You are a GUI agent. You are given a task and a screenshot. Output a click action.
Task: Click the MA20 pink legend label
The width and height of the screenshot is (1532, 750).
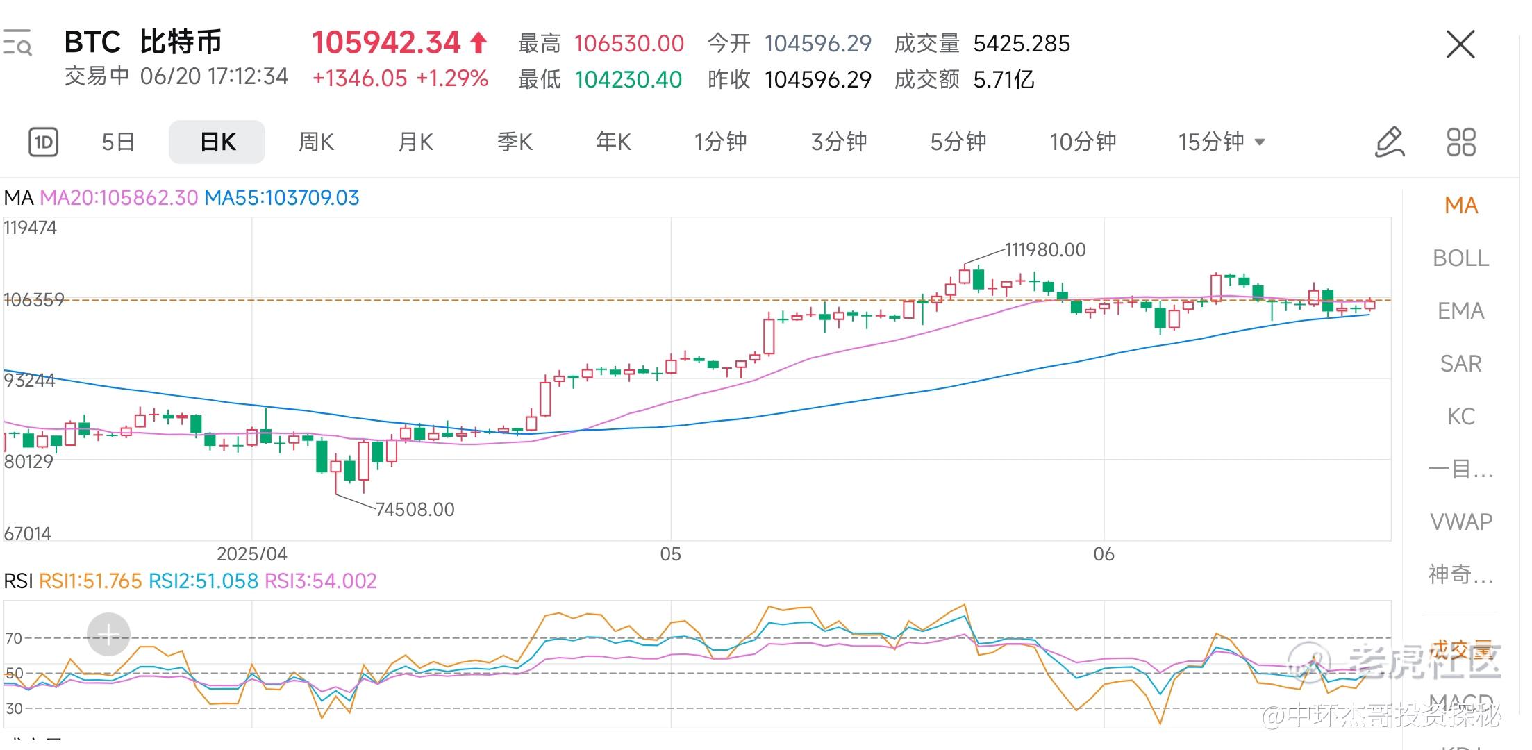(x=119, y=198)
